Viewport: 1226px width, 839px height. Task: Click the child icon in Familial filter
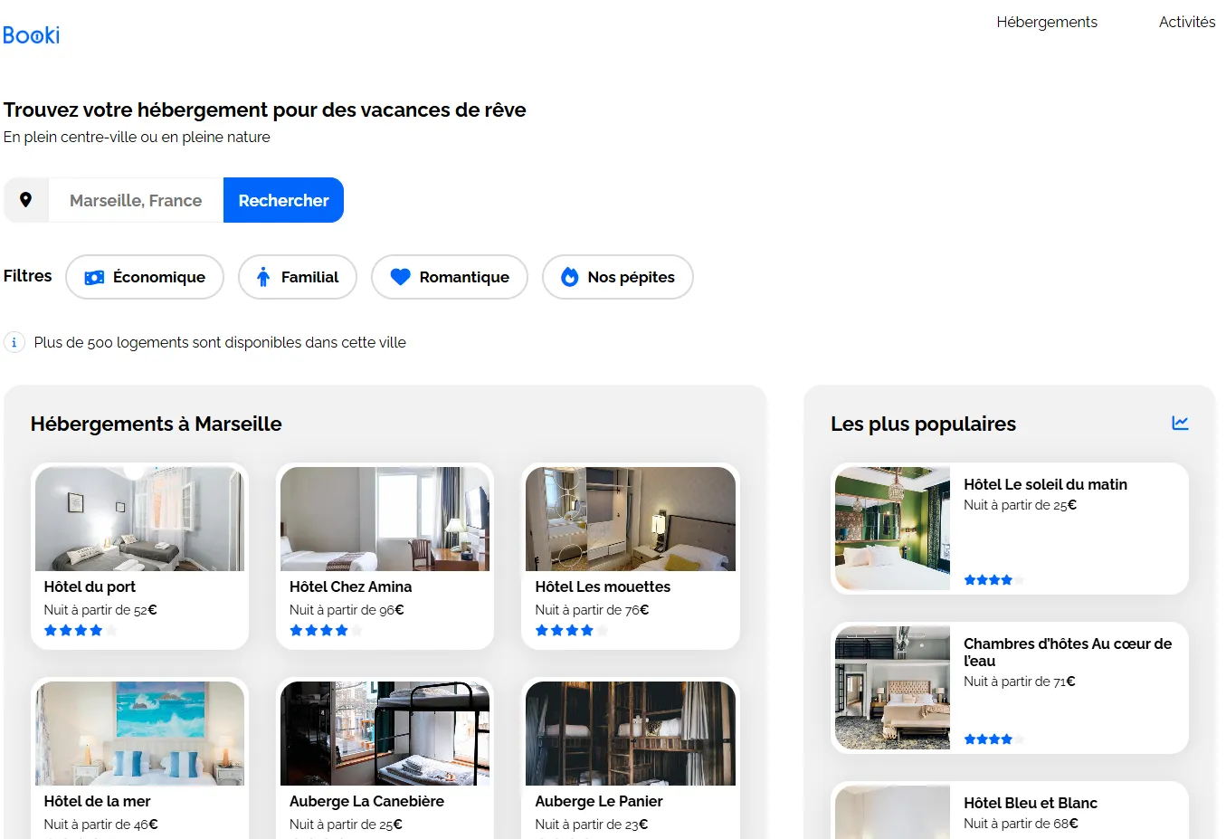(x=263, y=277)
